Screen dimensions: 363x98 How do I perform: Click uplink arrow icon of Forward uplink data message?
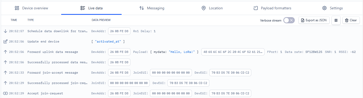click(5, 52)
